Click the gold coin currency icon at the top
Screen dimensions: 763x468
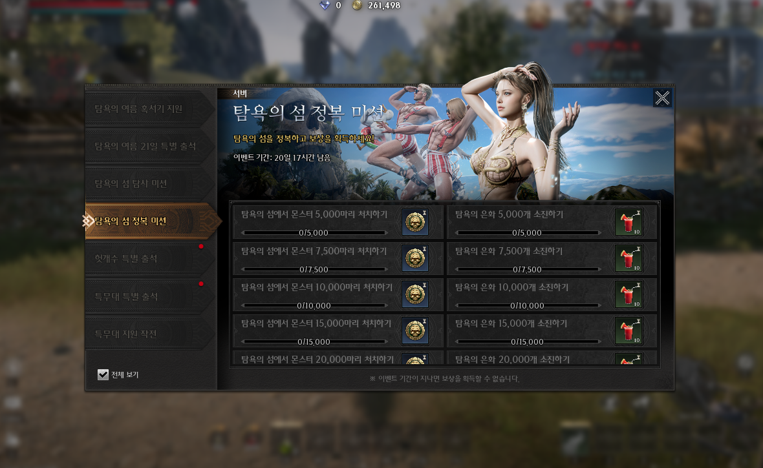[x=357, y=5]
